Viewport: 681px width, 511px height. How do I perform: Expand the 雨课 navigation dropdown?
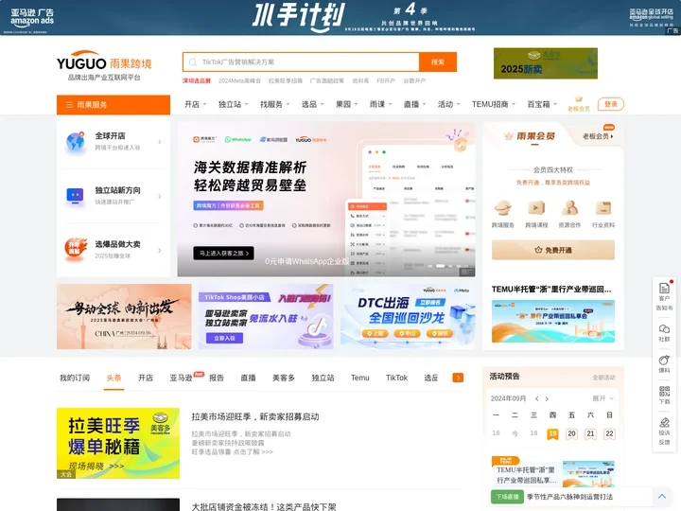click(x=381, y=104)
